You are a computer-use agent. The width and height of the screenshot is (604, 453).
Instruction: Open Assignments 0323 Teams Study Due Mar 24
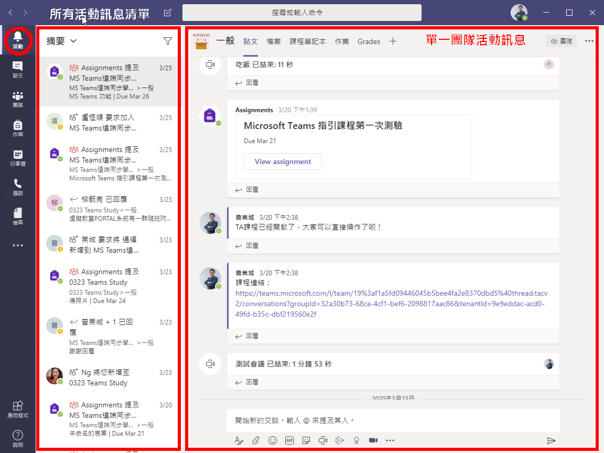pos(109,286)
